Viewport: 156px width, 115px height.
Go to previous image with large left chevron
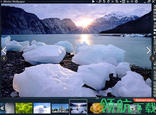point(4,50)
